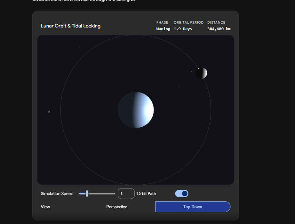
Task: Click the Moon on its orbit
Action: point(201,73)
